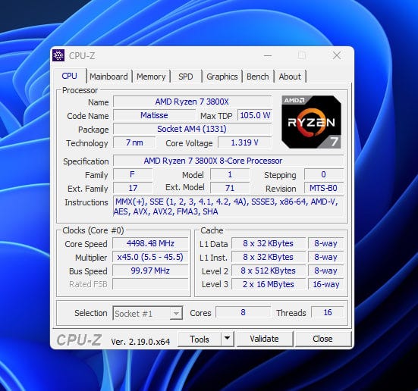Click the Tools button

(199, 339)
